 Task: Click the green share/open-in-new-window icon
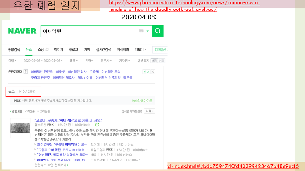coord(97,125)
